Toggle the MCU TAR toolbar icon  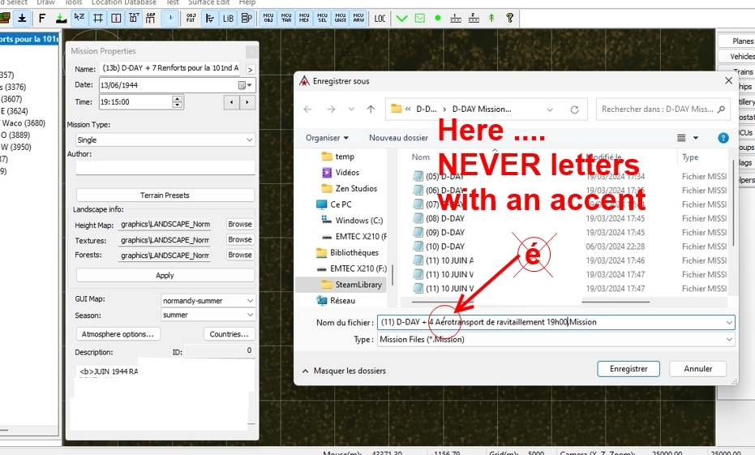(x=286, y=19)
